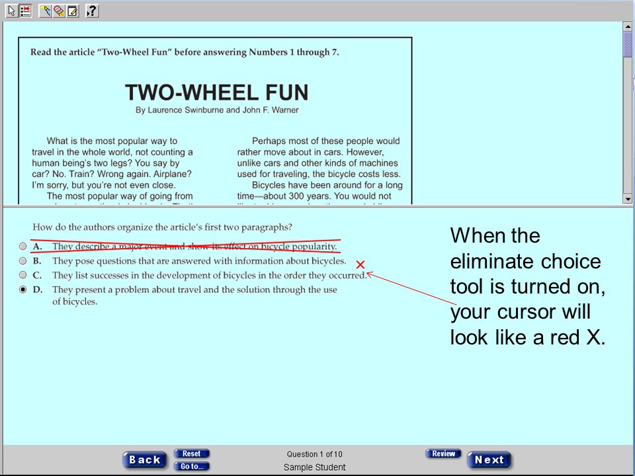The width and height of the screenshot is (635, 476).
Task: Click the article scrollbar thumb
Action: [627, 44]
